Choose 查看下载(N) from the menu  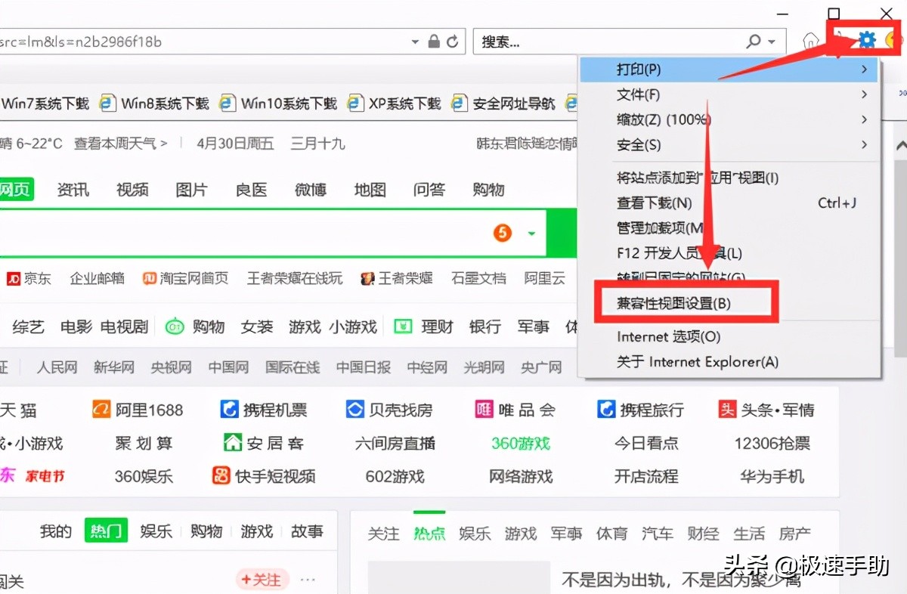[x=729, y=203]
